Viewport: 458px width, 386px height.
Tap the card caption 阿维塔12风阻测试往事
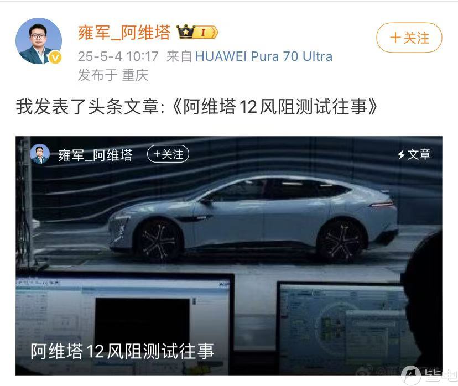click(122, 351)
